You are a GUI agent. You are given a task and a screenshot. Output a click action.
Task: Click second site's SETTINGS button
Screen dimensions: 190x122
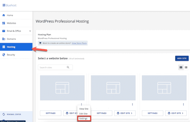(x=101, y=113)
